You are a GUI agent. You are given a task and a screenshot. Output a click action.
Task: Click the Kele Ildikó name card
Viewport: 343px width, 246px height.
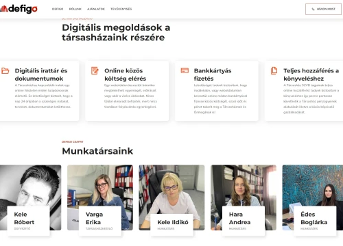(x=171, y=225)
